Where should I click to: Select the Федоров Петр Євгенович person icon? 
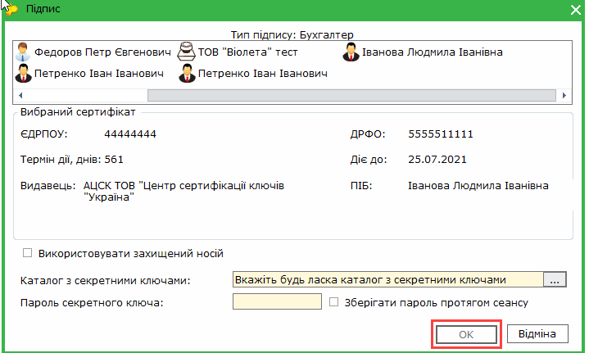(x=23, y=52)
